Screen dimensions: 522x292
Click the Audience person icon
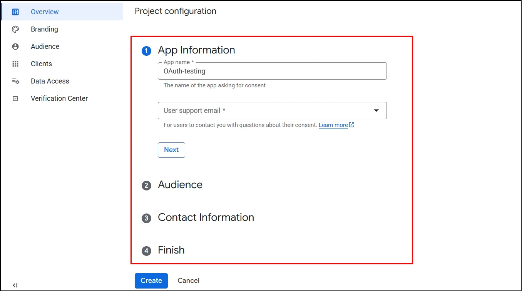click(x=15, y=47)
